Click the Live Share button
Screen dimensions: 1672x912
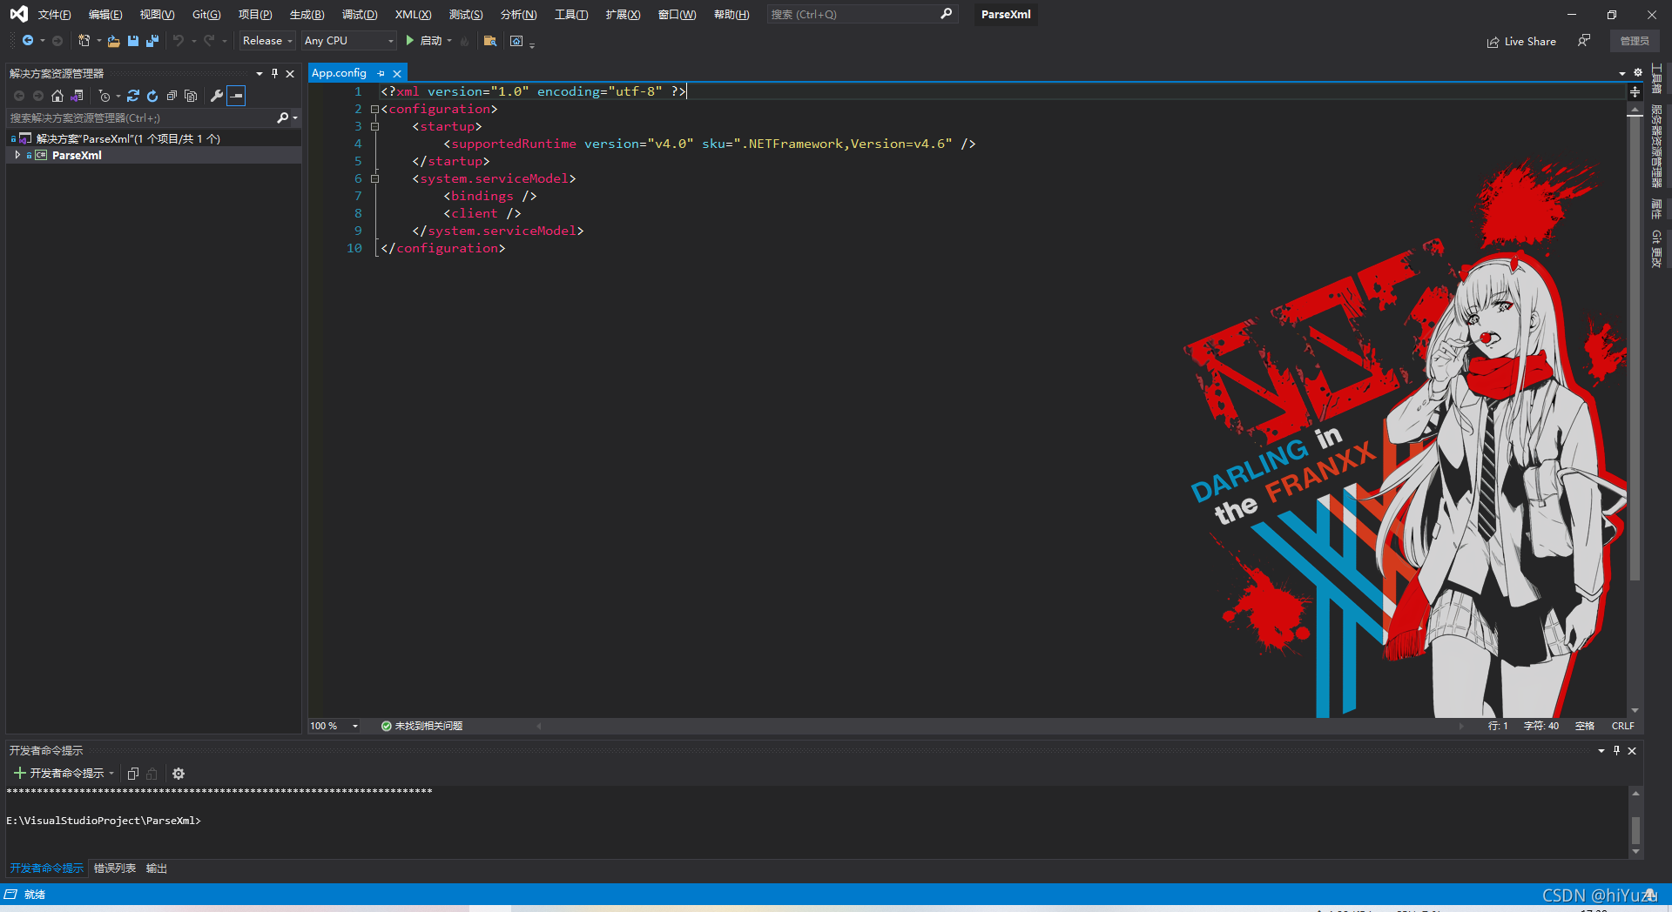pyautogui.click(x=1521, y=41)
